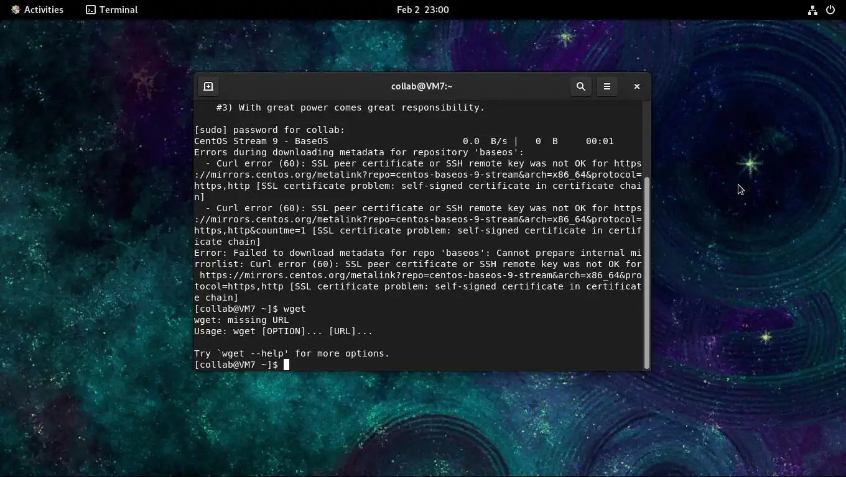
Task: Click the '00:01' download time value
Action: tap(600, 141)
